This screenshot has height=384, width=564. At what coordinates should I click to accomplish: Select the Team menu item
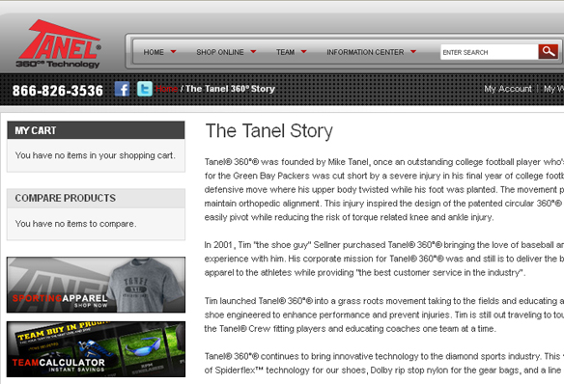point(285,52)
